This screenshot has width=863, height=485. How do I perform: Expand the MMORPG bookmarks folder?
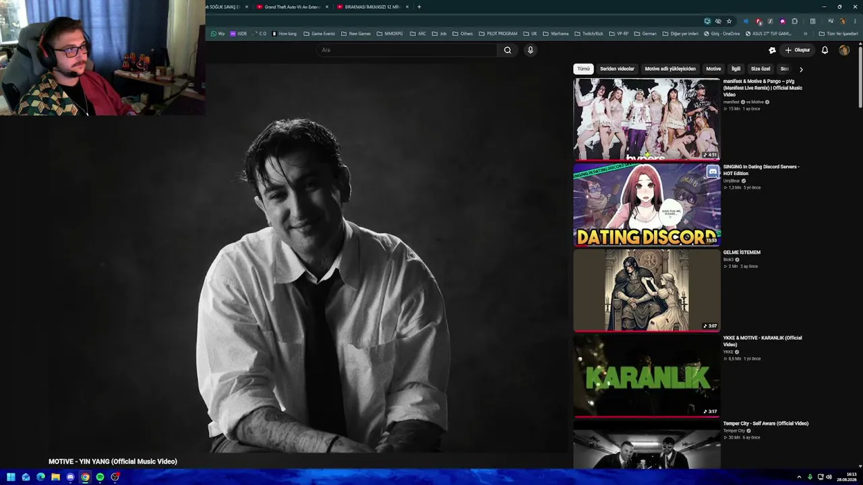tap(390, 34)
